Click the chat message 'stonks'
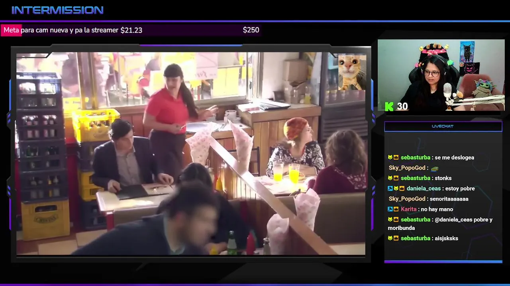 click(443, 178)
